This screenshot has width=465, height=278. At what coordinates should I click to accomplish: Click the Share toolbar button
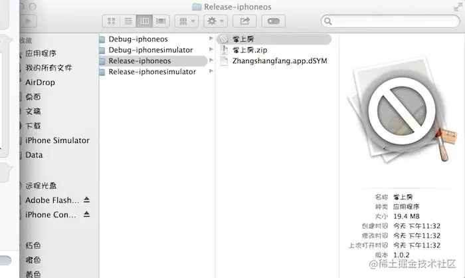click(244, 21)
